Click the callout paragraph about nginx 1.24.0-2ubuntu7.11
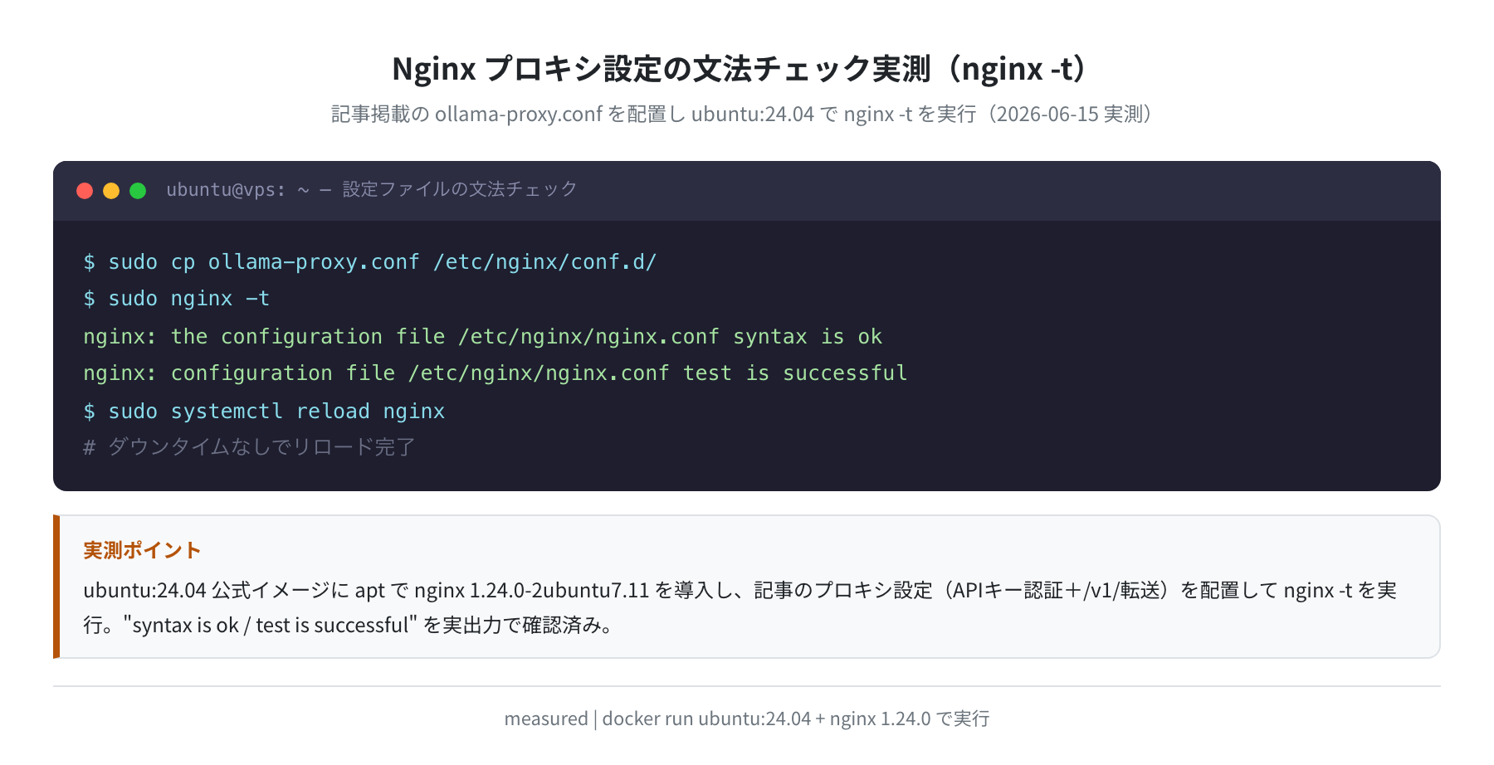This screenshot has height=765, width=1494. click(740, 607)
